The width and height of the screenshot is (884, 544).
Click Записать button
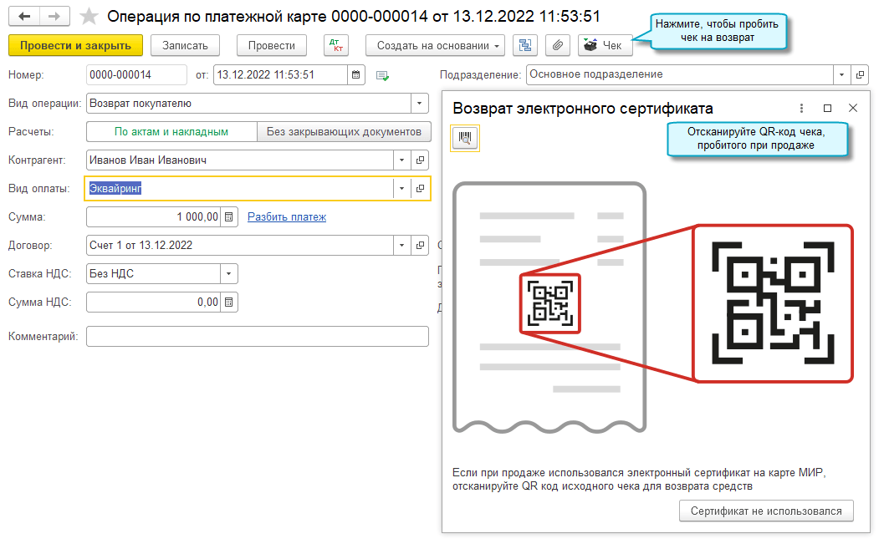pos(185,46)
